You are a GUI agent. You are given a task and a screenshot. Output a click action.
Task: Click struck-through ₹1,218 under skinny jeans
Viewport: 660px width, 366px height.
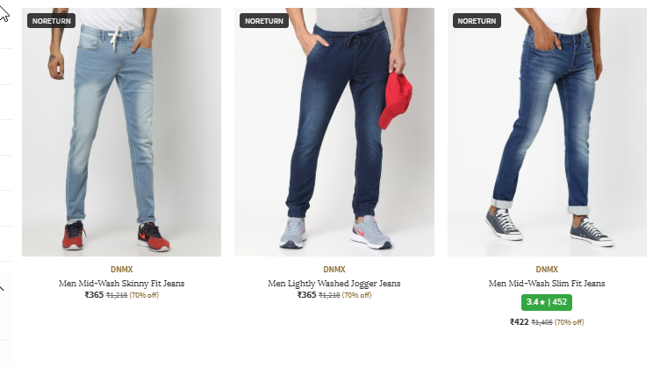(x=117, y=295)
